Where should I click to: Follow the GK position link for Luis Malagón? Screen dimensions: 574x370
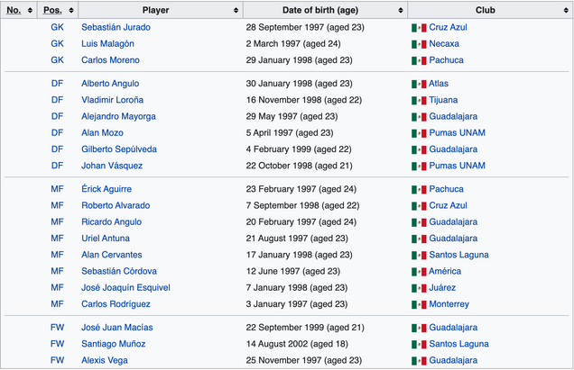(x=58, y=43)
